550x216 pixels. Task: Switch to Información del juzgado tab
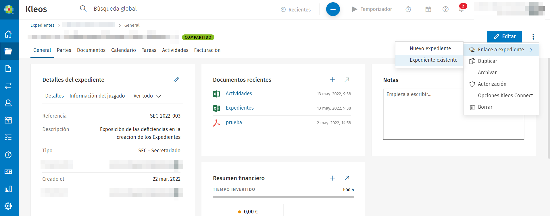pos(97,96)
